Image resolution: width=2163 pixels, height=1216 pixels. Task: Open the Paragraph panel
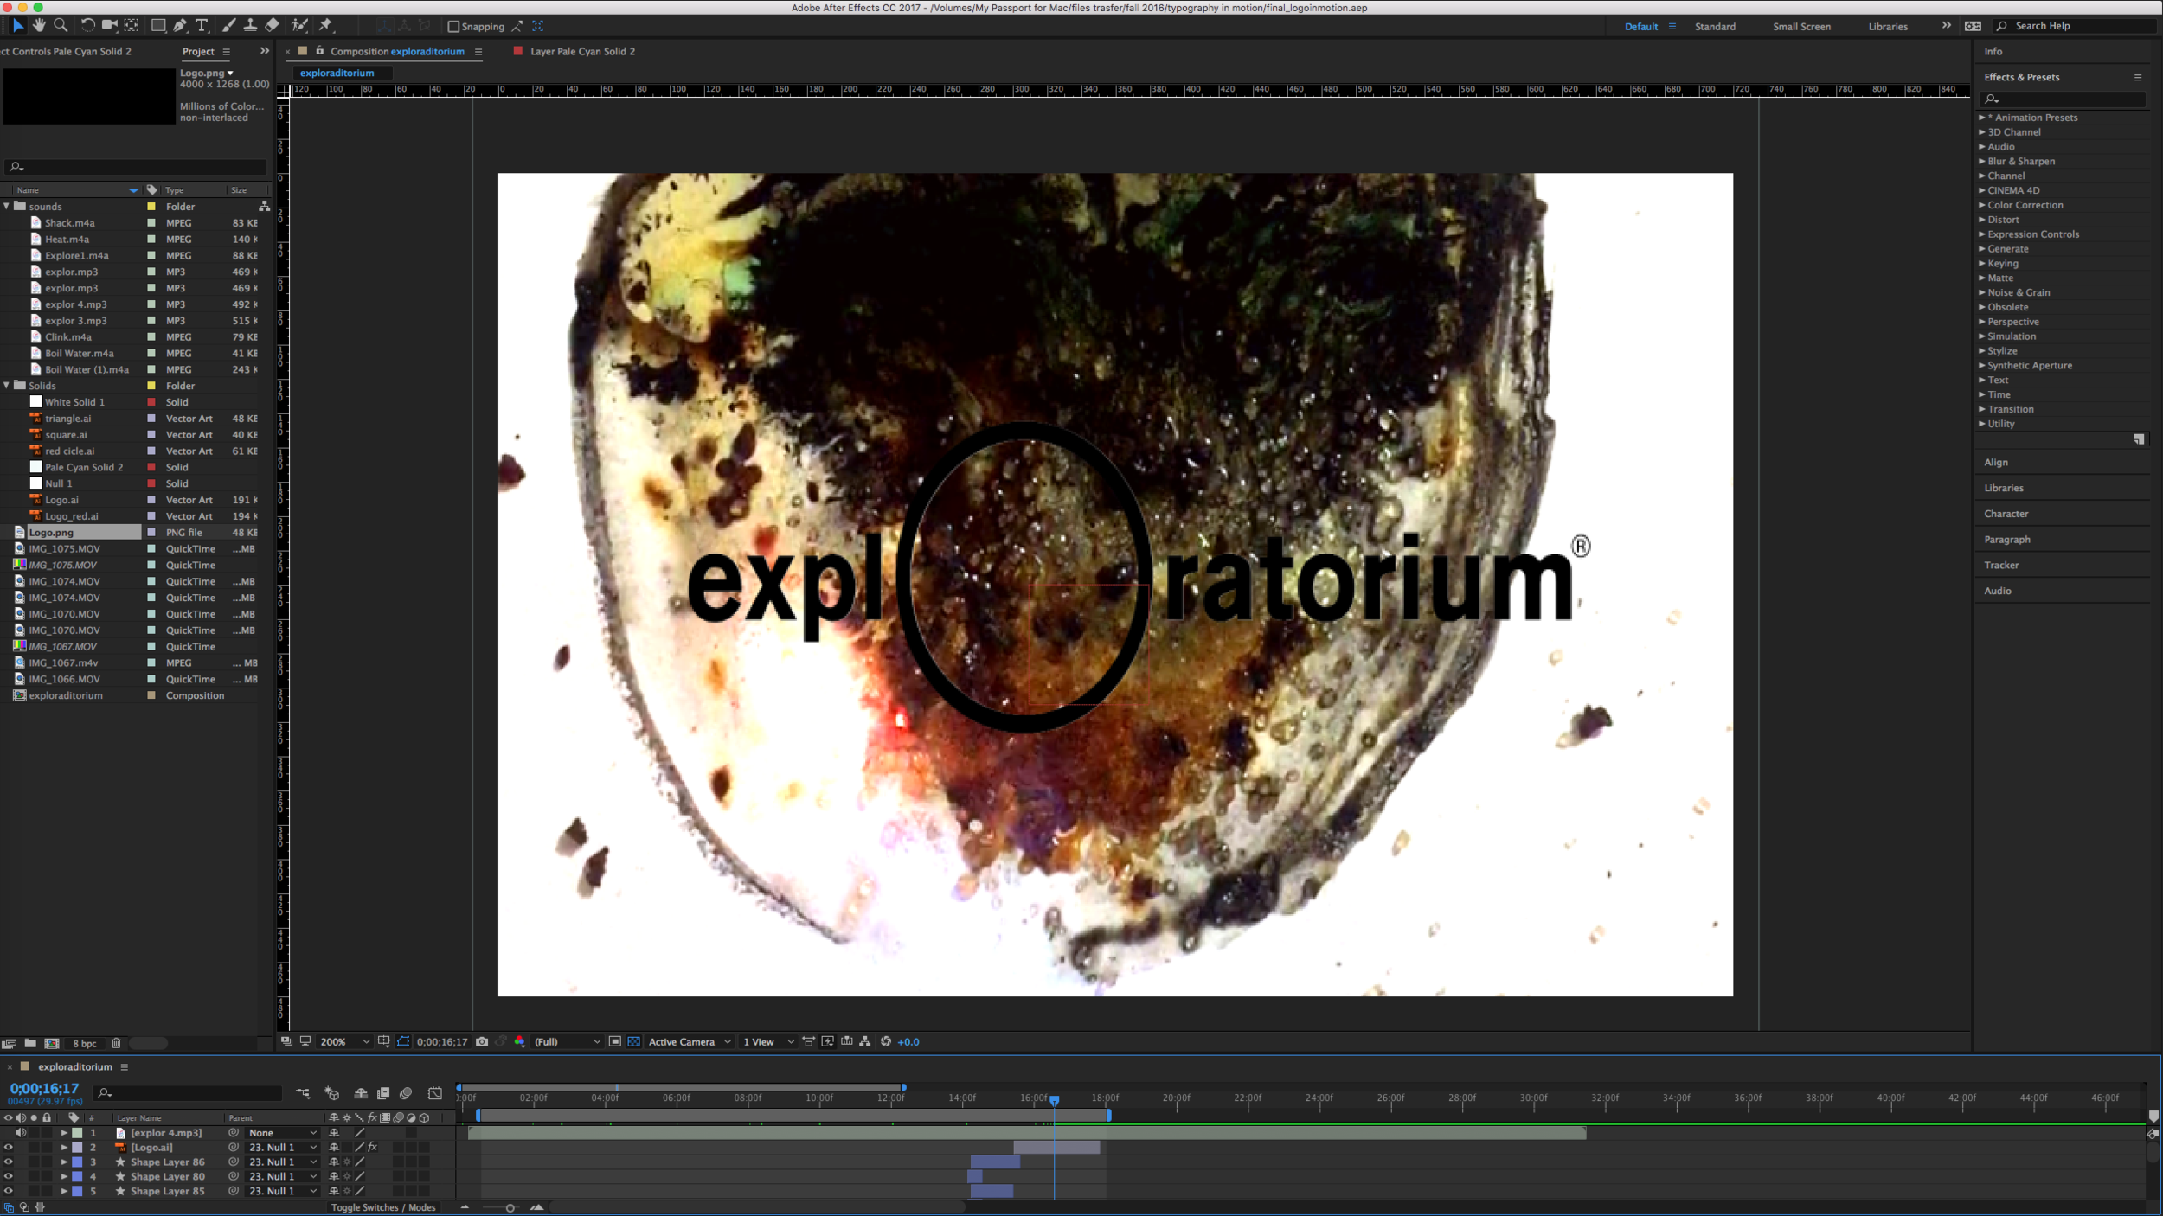tap(2007, 540)
